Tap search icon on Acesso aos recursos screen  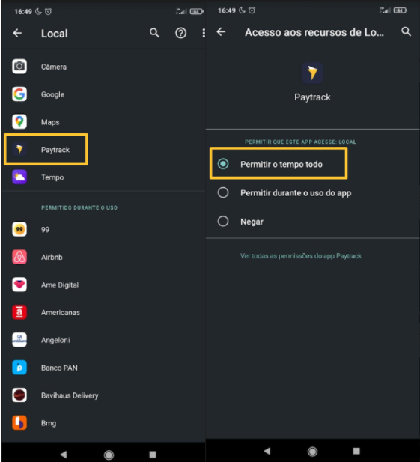pos(407,31)
